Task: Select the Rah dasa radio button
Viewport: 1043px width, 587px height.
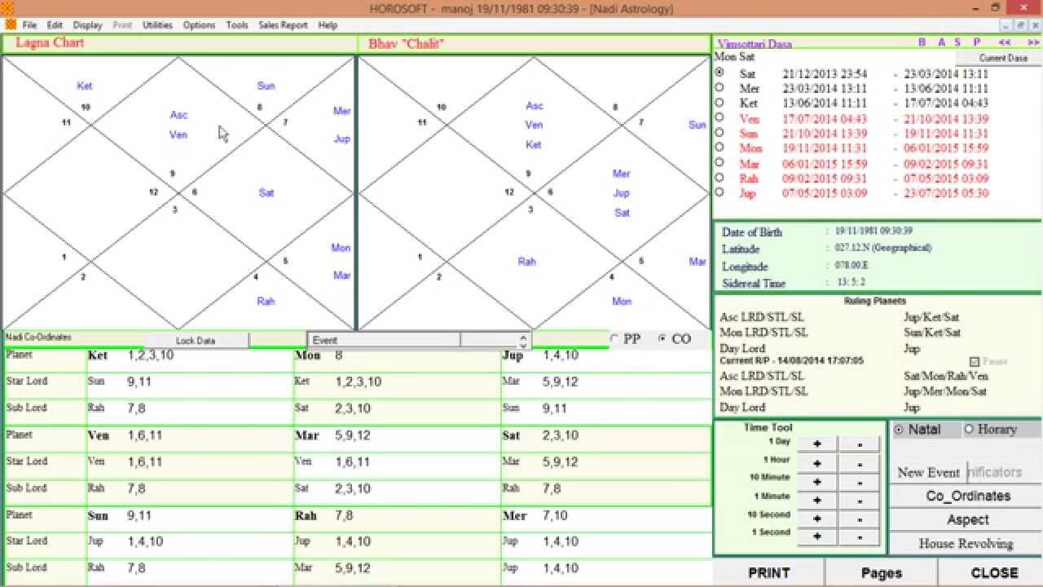Action: click(720, 177)
